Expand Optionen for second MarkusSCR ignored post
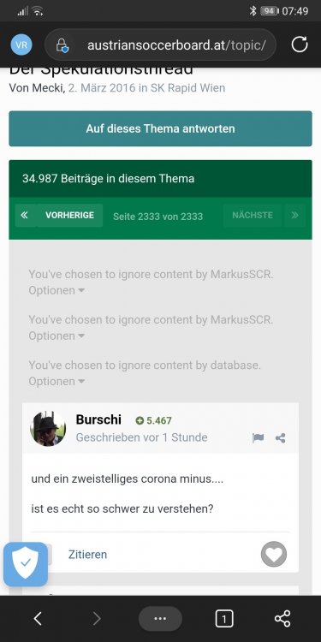 (x=56, y=336)
